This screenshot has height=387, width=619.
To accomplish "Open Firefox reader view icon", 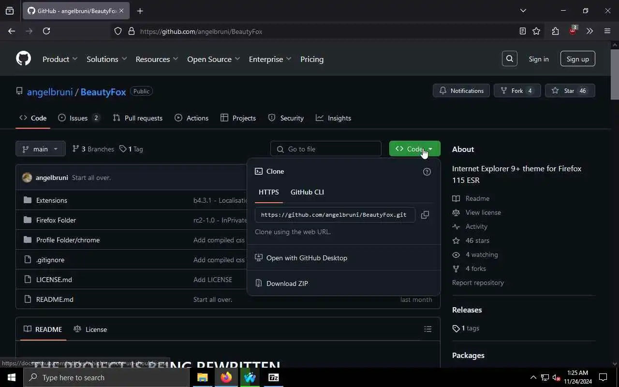I will (522, 31).
